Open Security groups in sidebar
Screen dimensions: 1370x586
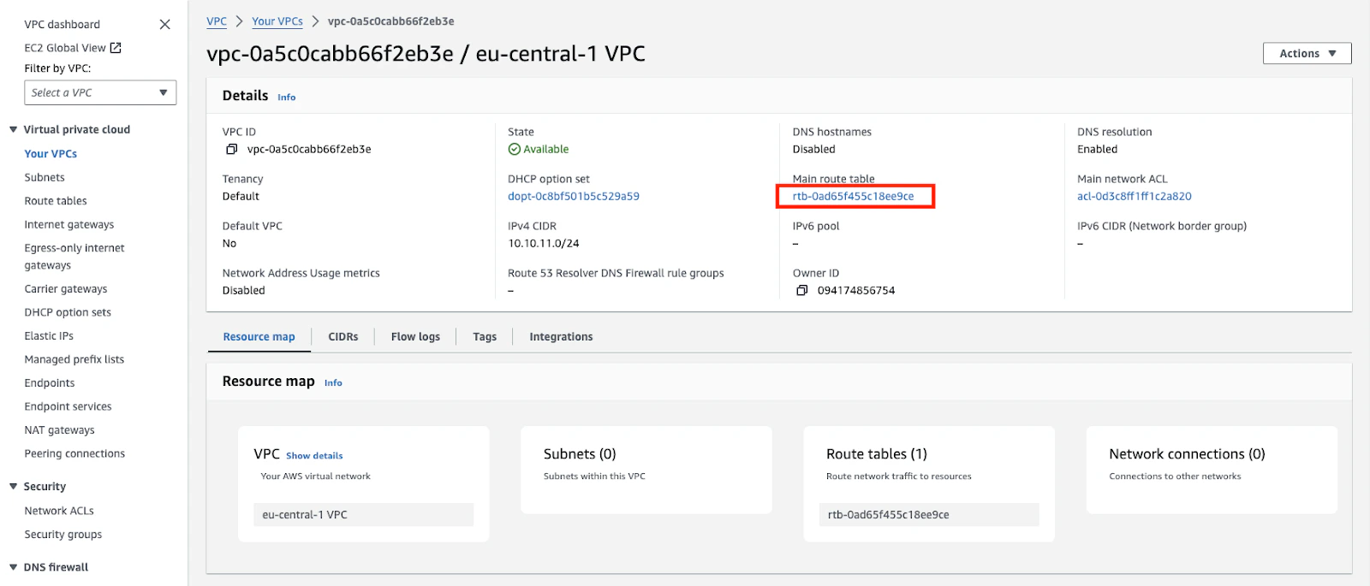(63, 535)
